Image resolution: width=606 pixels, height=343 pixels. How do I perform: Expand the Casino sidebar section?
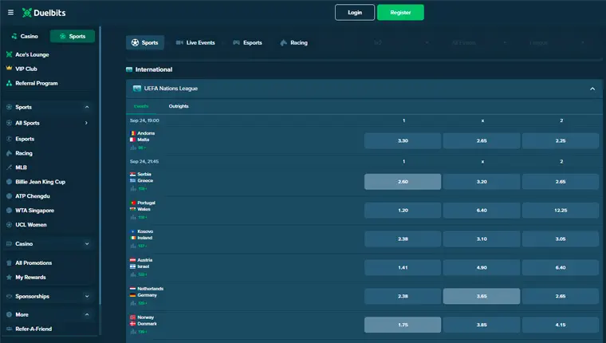tap(87, 243)
